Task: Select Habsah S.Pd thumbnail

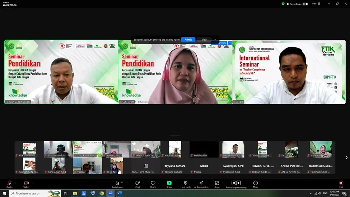Action: (175, 149)
